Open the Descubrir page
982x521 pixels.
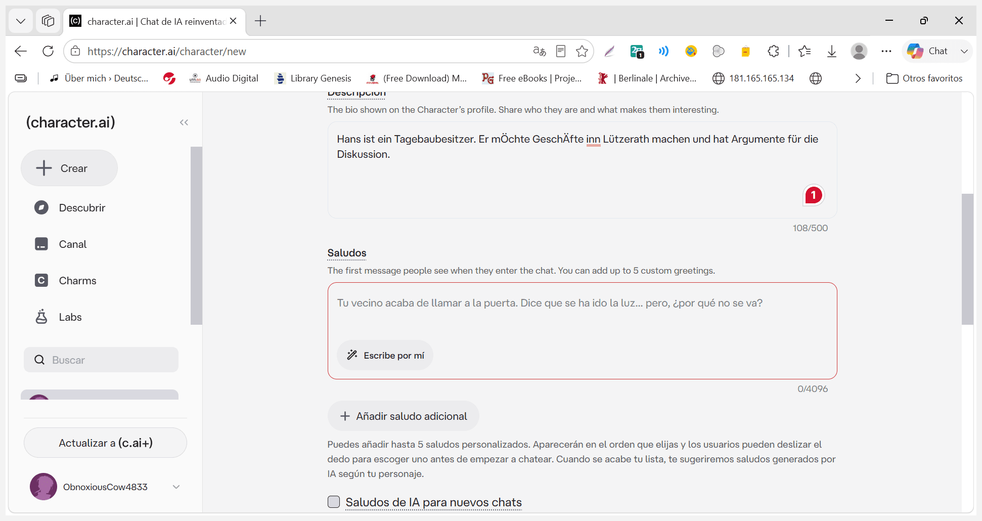[x=70, y=208]
